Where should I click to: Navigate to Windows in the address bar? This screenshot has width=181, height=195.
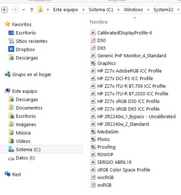pyautogui.click(x=133, y=9)
